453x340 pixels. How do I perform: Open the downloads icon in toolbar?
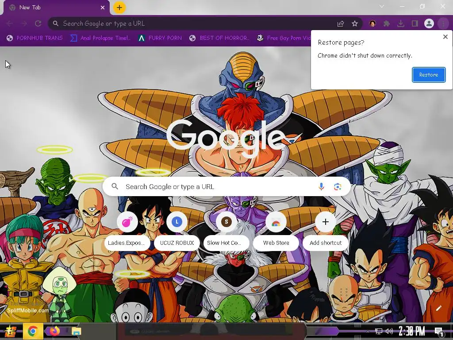click(401, 24)
